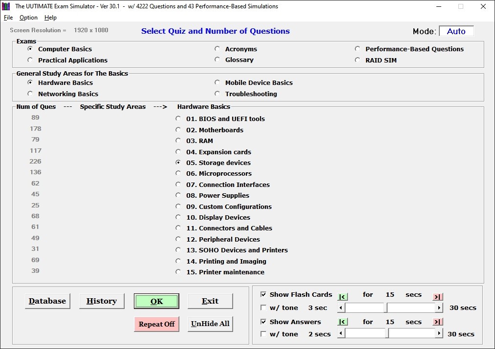The width and height of the screenshot is (495, 349).
Task: Click the Repeat Off button
Action: click(156, 324)
